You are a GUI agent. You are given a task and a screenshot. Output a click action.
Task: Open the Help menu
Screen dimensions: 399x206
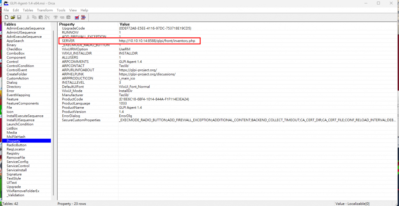click(84, 10)
